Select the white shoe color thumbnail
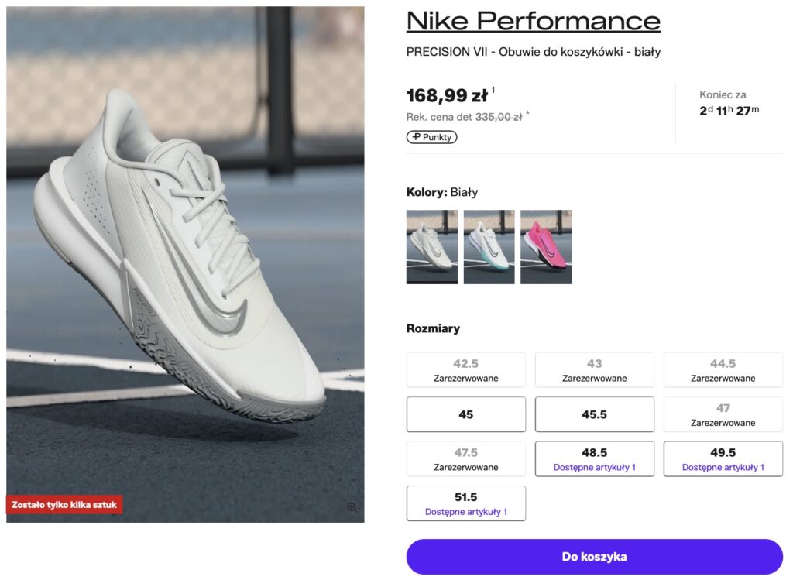Image resolution: width=793 pixels, height=587 pixels. pyautogui.click(x=431, y=246)
